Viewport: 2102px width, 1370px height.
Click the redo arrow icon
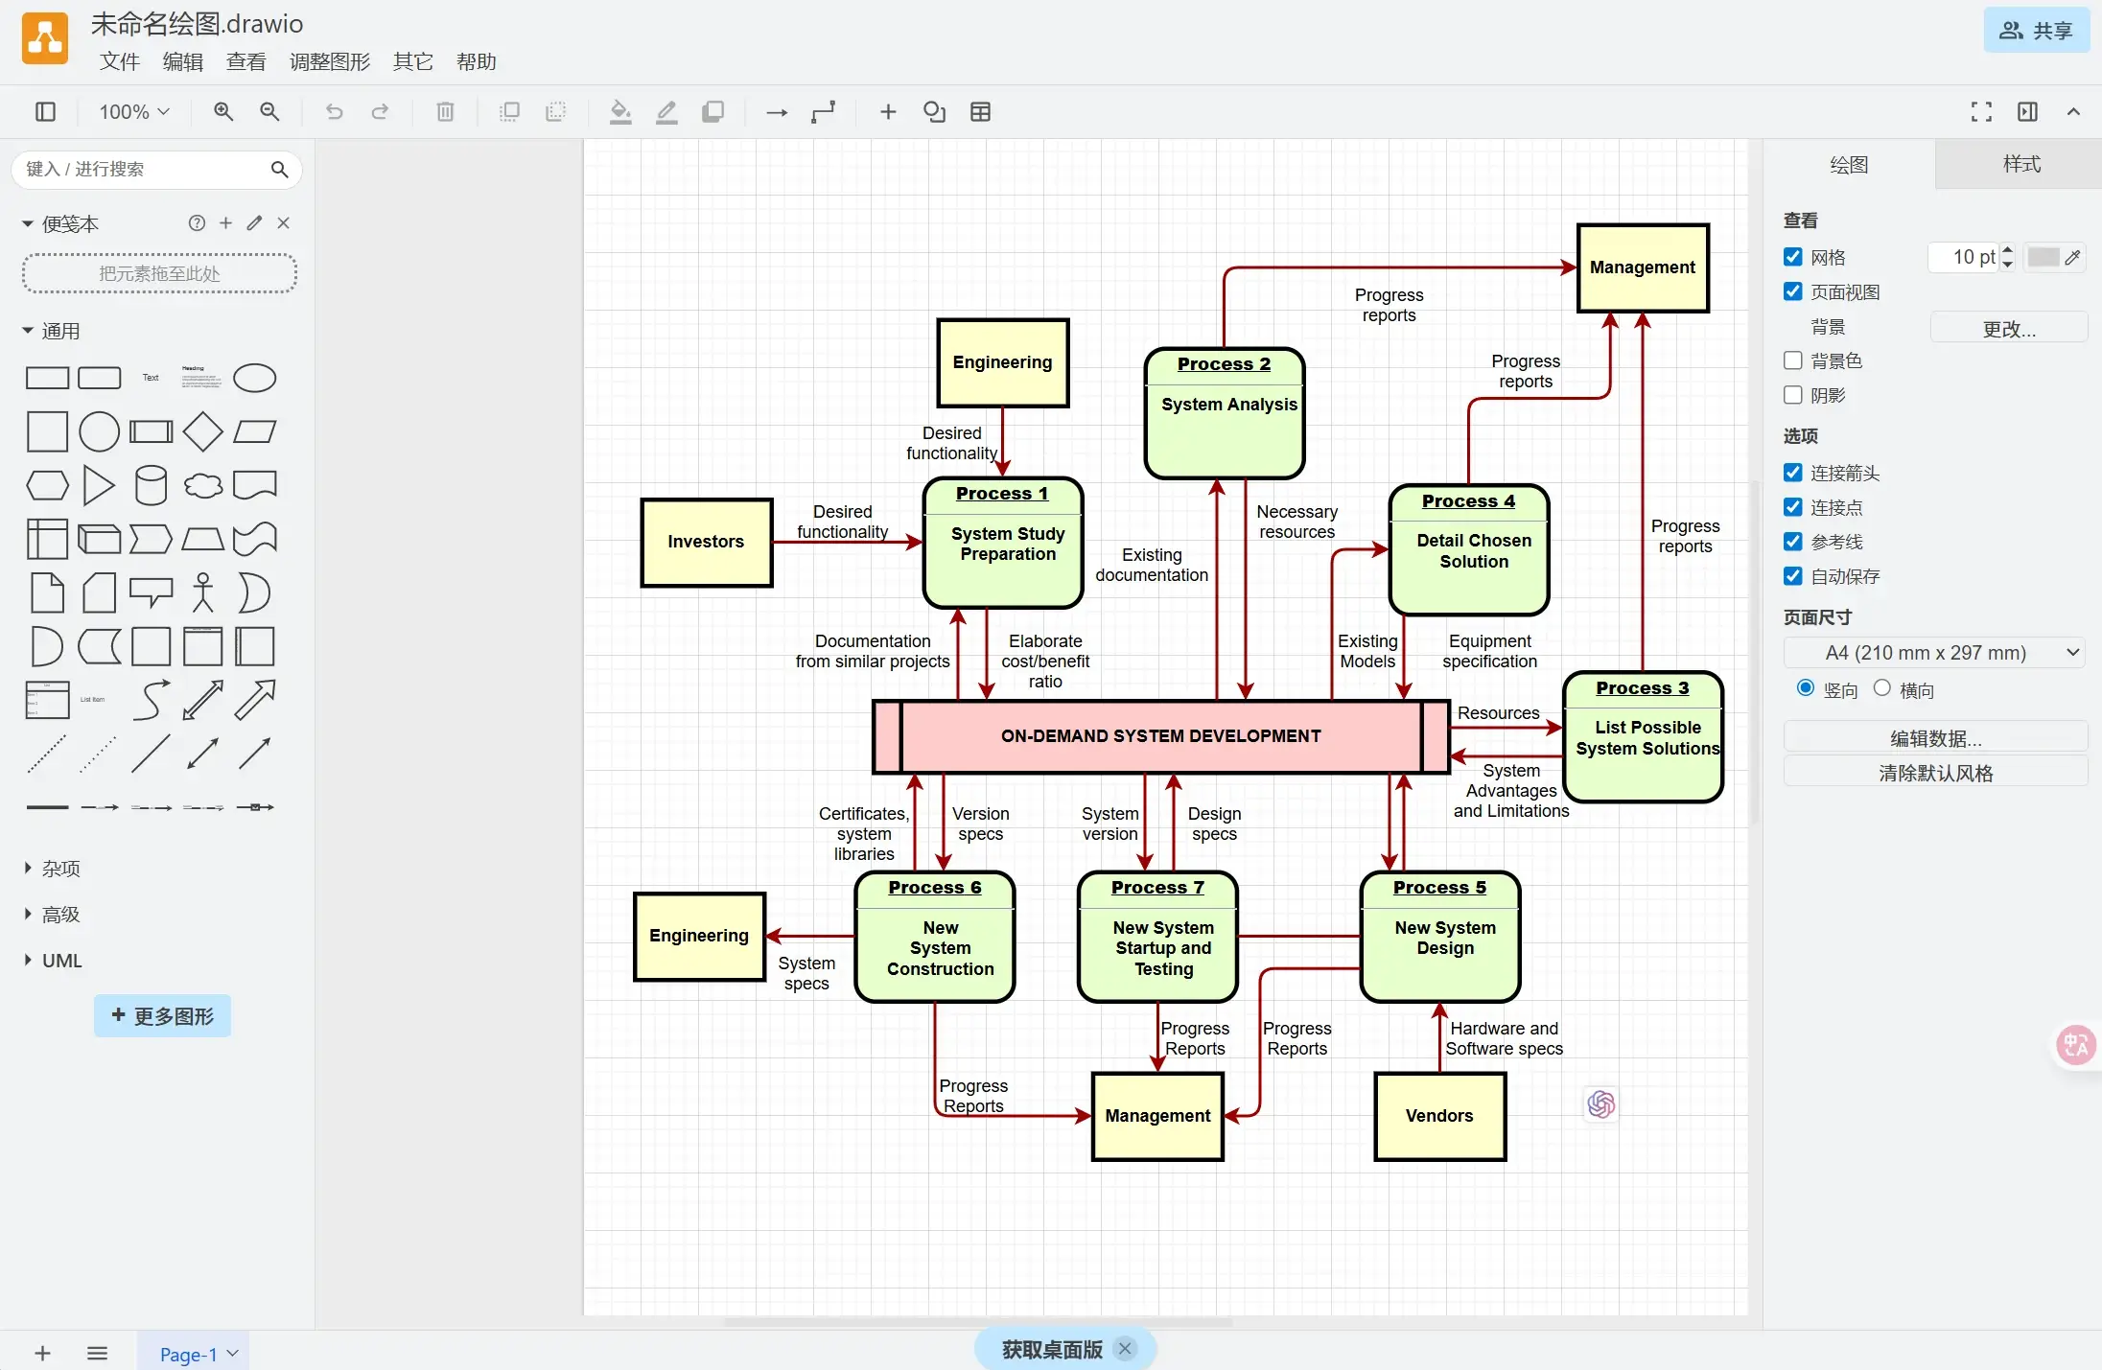[380, 112]
